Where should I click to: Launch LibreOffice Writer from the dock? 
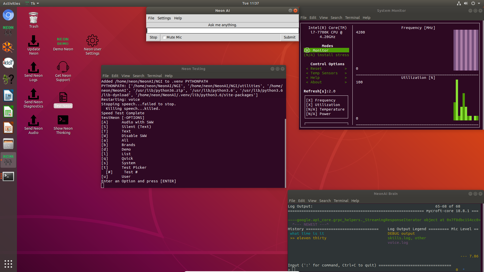[8, 95]
